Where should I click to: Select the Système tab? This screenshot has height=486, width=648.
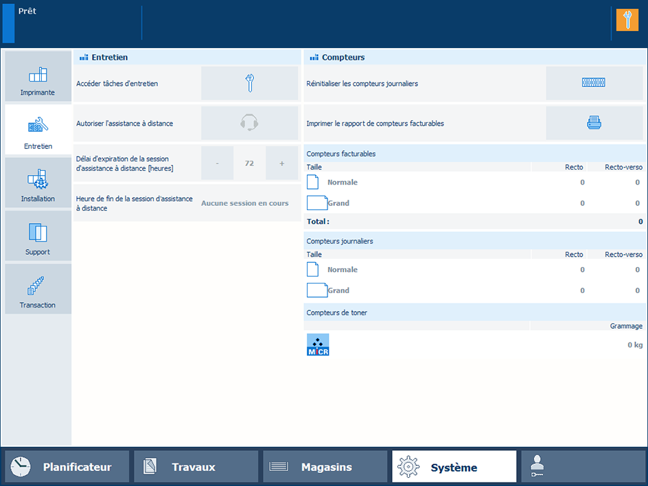click(x=454, y=467)
